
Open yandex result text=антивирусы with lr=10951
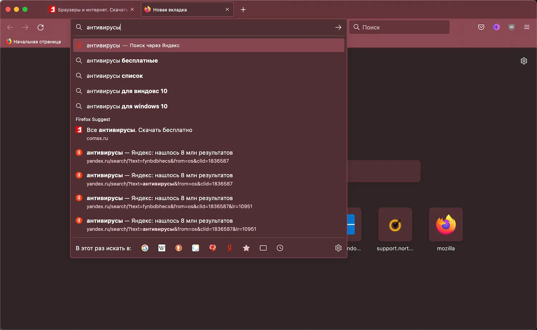pyautogui.click(x=209, y=225)
